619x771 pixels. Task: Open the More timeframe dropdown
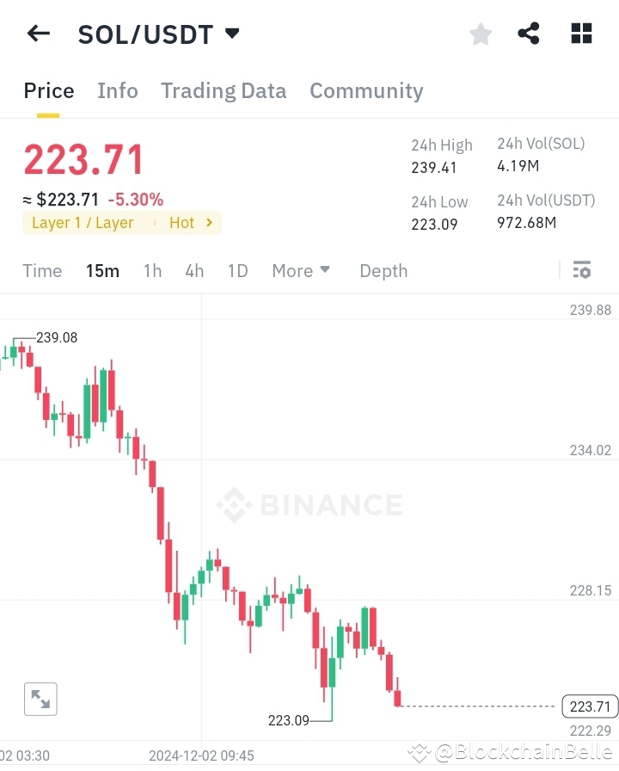click(300, 270)
